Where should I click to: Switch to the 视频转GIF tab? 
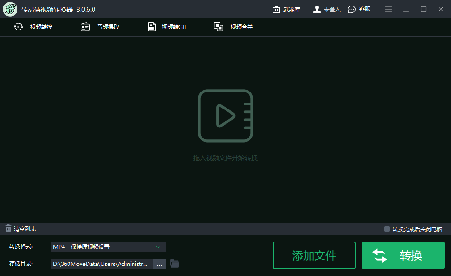tap(168, 27)
